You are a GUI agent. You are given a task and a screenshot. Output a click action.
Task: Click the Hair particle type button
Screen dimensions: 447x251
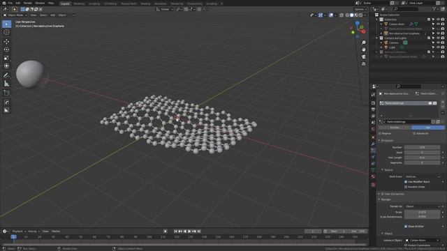(x=428, y=128)
